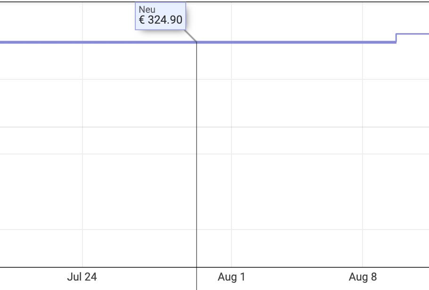Select the Aug 8 date axis label
Screen dimensions: 429x290
click(x=363, y=277)
